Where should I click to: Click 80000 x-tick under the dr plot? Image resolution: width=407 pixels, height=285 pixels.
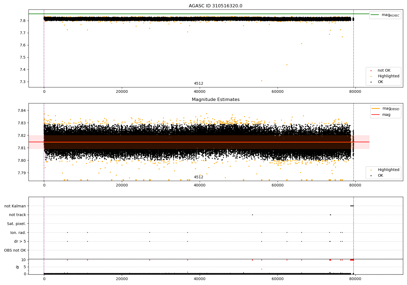coord(355,279)
